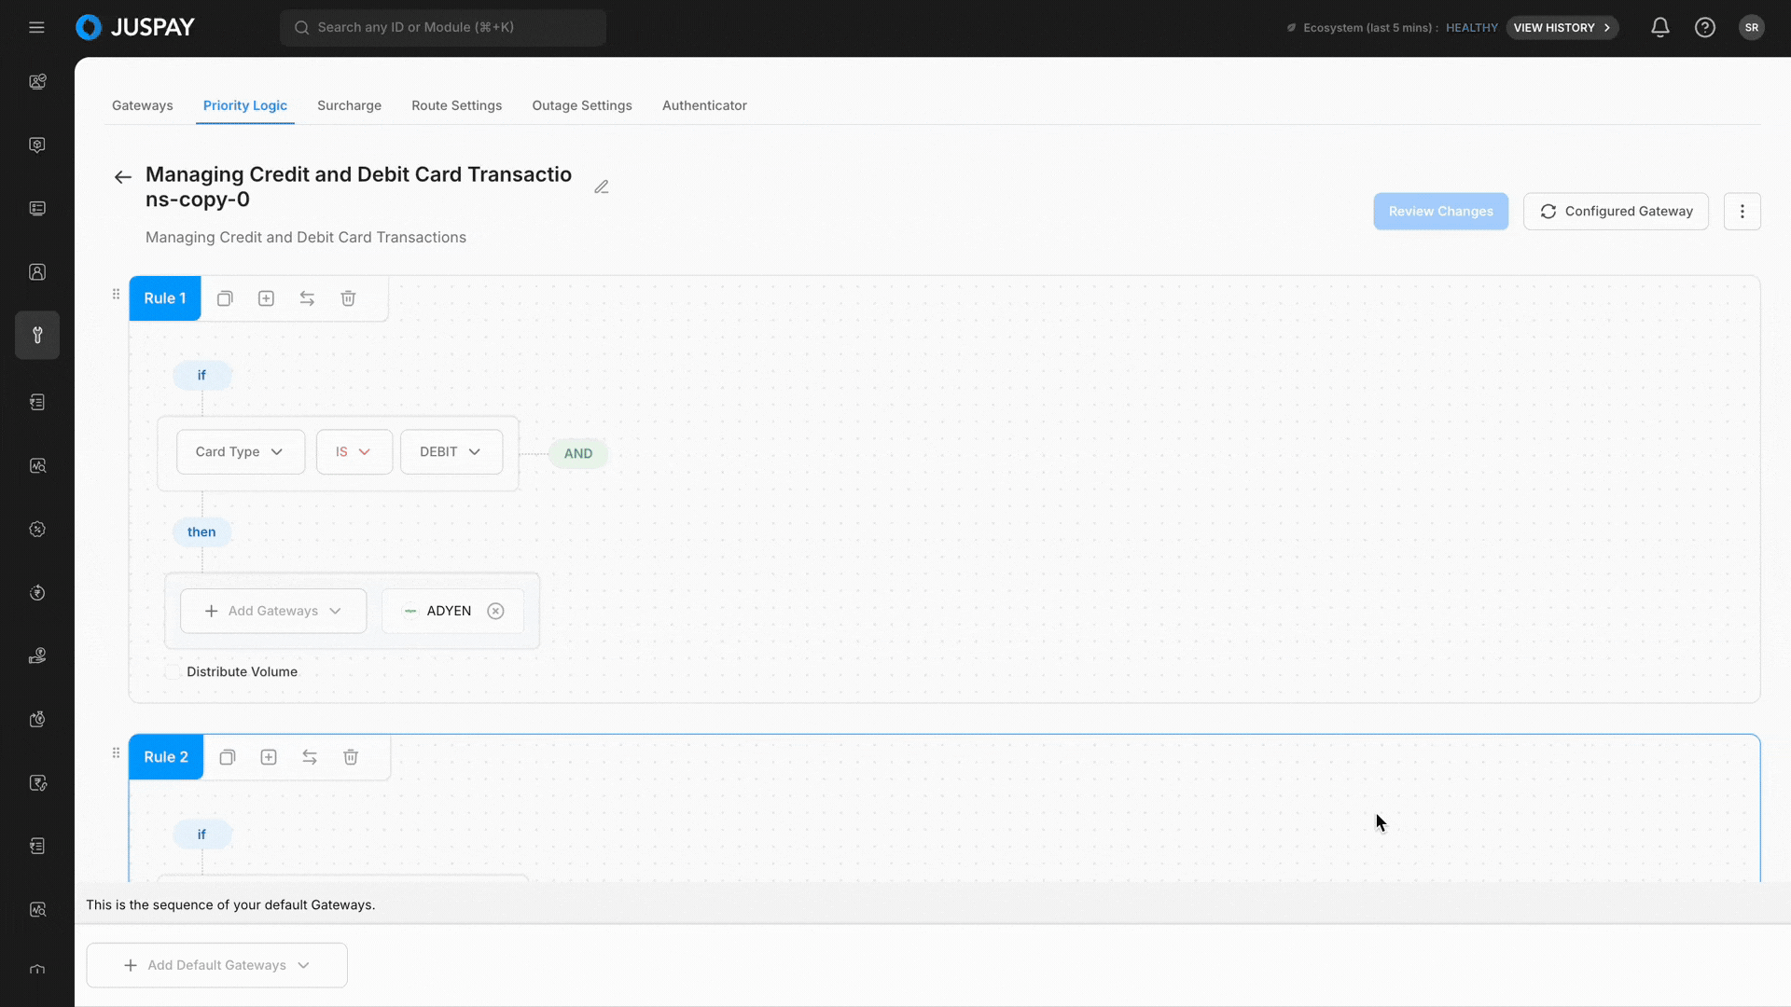Open Add Default Gateways dropdown

(216, 965)
